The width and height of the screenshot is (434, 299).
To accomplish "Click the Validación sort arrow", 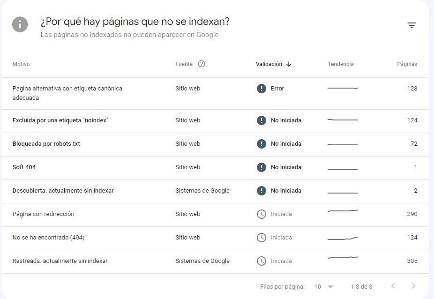I will [289, 64].
